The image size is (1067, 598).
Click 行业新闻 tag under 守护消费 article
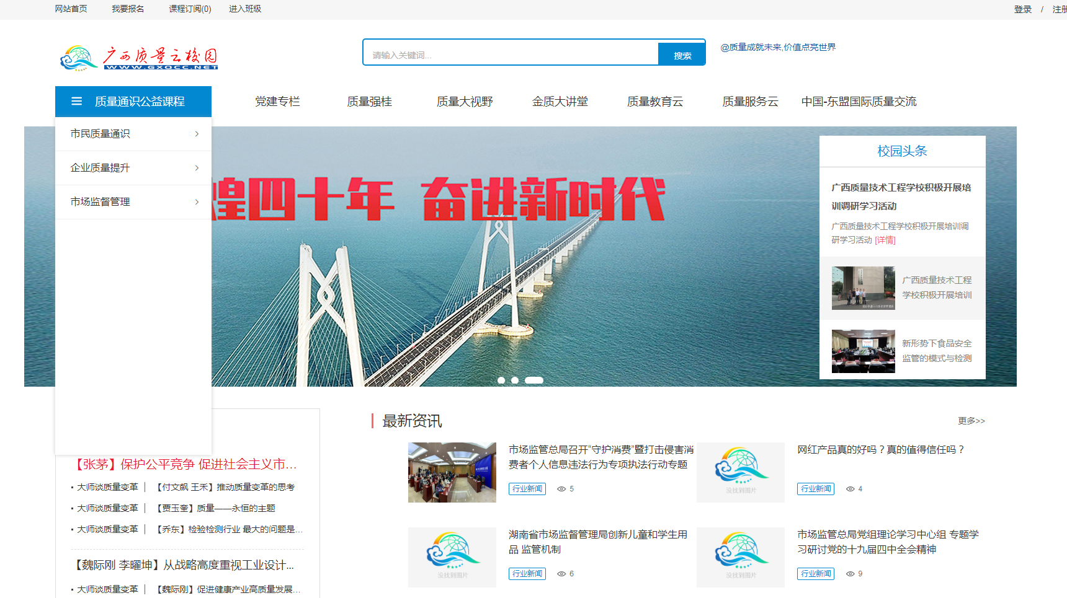click(x=527, y=489)
